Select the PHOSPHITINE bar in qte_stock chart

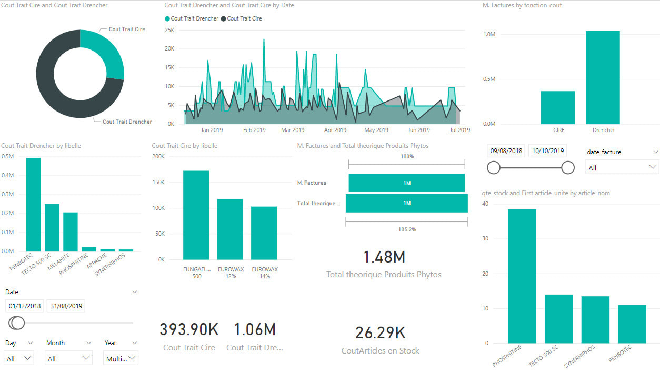[522, 276]
